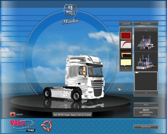Click the red arrow Obróć icon
167x134 pixels.
[x=13, y=115]
